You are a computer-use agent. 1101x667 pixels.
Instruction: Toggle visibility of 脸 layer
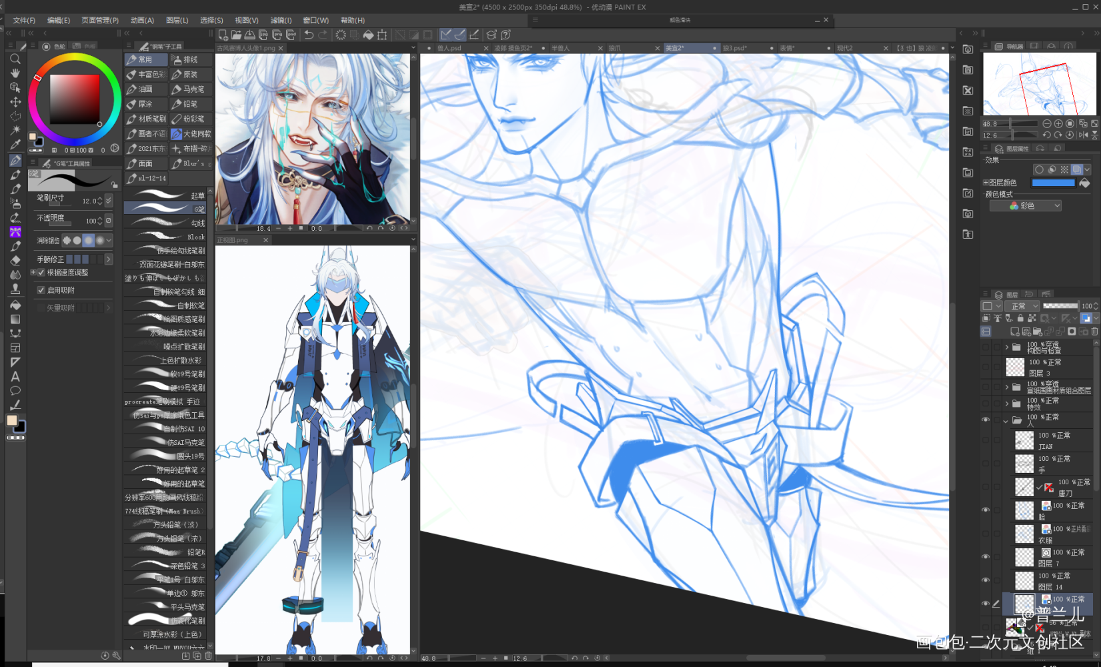[986, 510]
